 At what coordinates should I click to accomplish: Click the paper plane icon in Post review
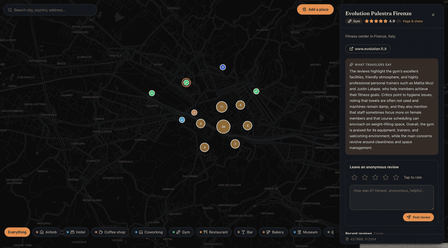409,217
